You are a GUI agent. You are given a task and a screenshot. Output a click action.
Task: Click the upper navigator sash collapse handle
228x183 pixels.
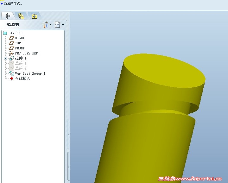point(69,134)
